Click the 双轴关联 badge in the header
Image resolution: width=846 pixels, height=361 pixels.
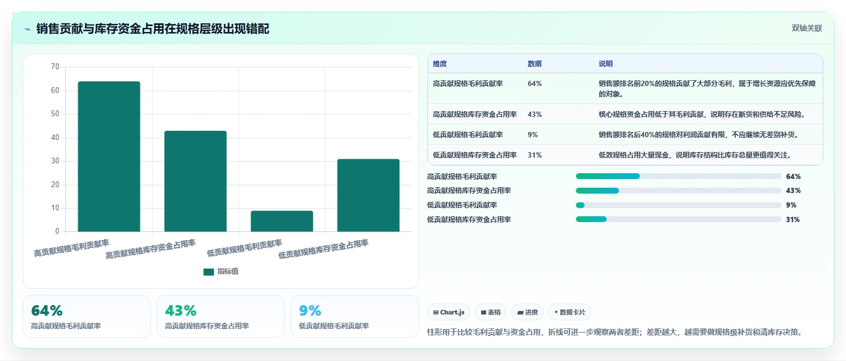(806, 28)
